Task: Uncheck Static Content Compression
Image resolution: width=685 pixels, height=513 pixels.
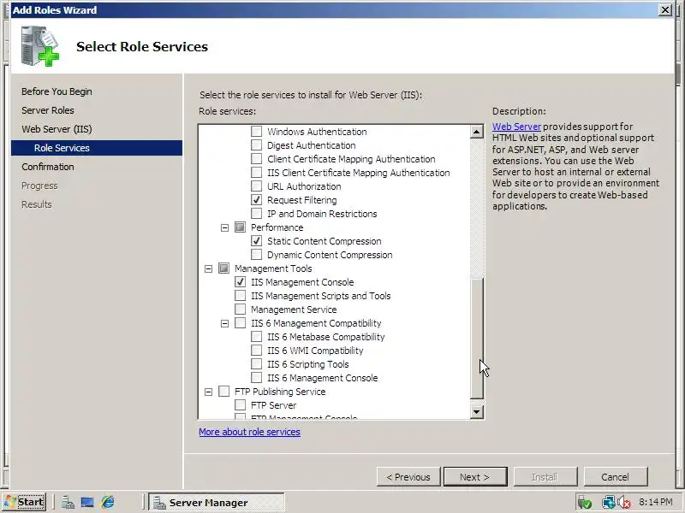Action: [256, 241]
